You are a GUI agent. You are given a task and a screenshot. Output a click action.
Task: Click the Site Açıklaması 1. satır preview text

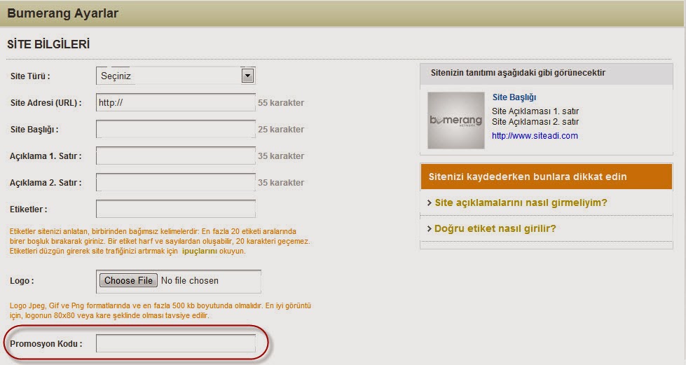[x=535, y=111]
